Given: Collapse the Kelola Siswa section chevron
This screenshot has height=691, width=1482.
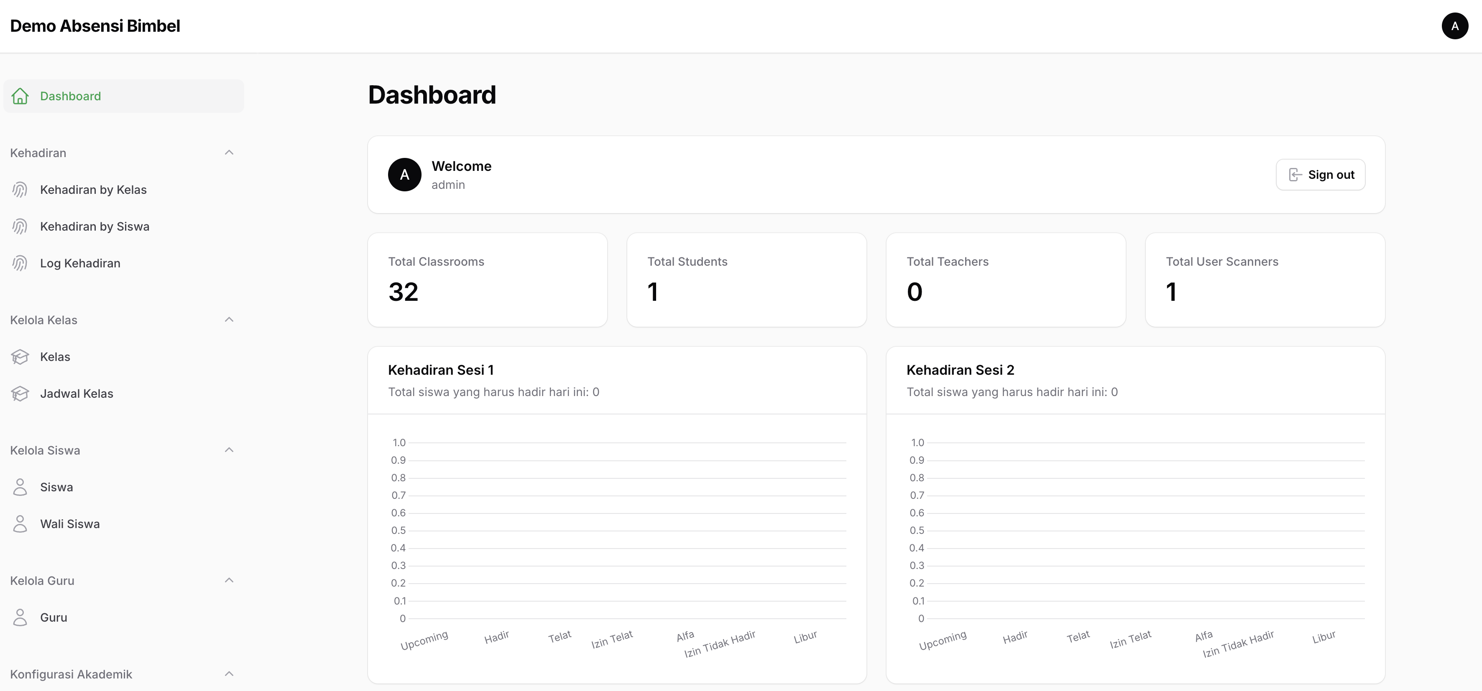Looking at the screenshot, I should click(229, 450).
